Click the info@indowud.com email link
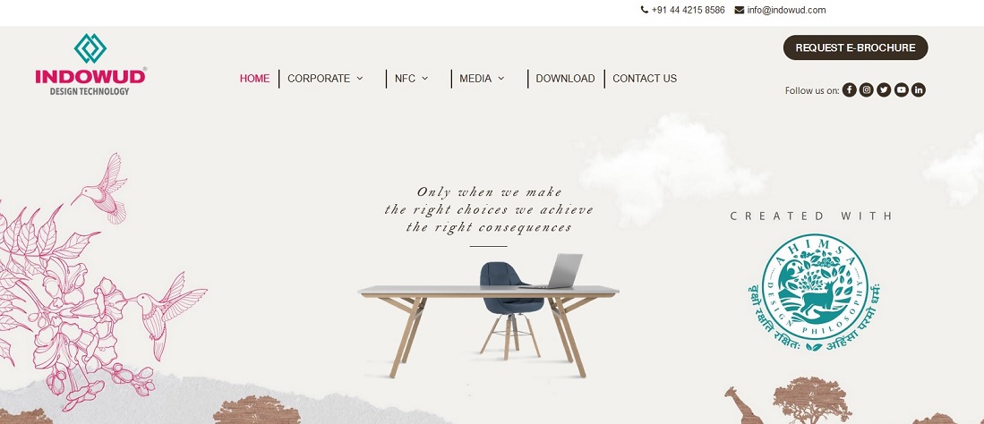984x424 pixels. [786, 10]
